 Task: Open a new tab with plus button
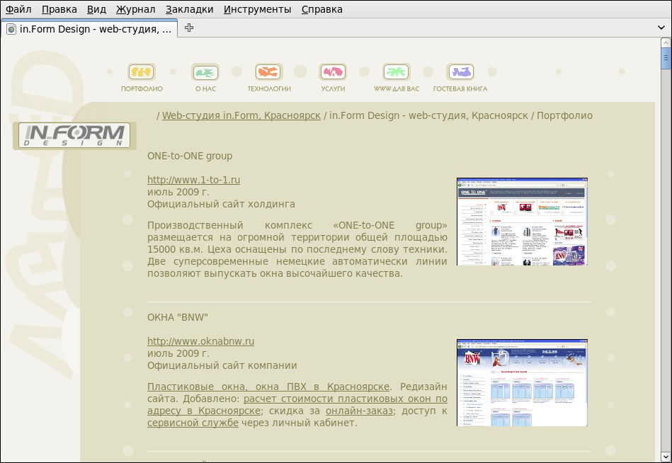[x=189, y=28]
